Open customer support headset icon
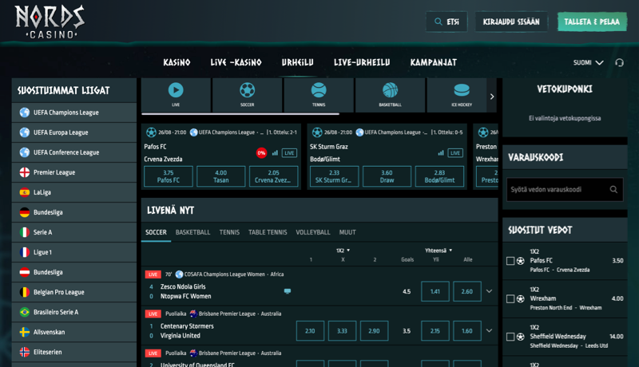 tap(620, 63)
